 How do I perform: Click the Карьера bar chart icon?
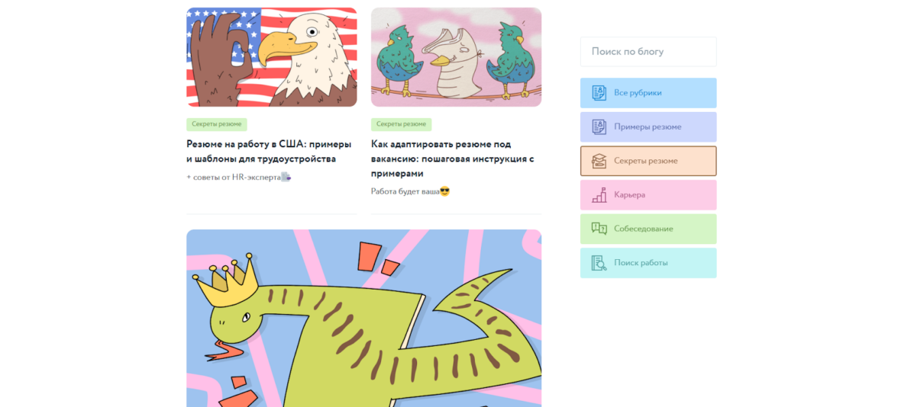click(599, 195)
